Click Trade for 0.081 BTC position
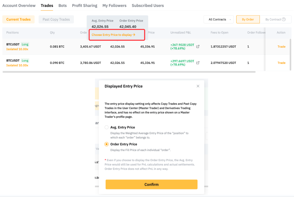The image size is (294, 197). pyautogui.click(x=281, y=47)
